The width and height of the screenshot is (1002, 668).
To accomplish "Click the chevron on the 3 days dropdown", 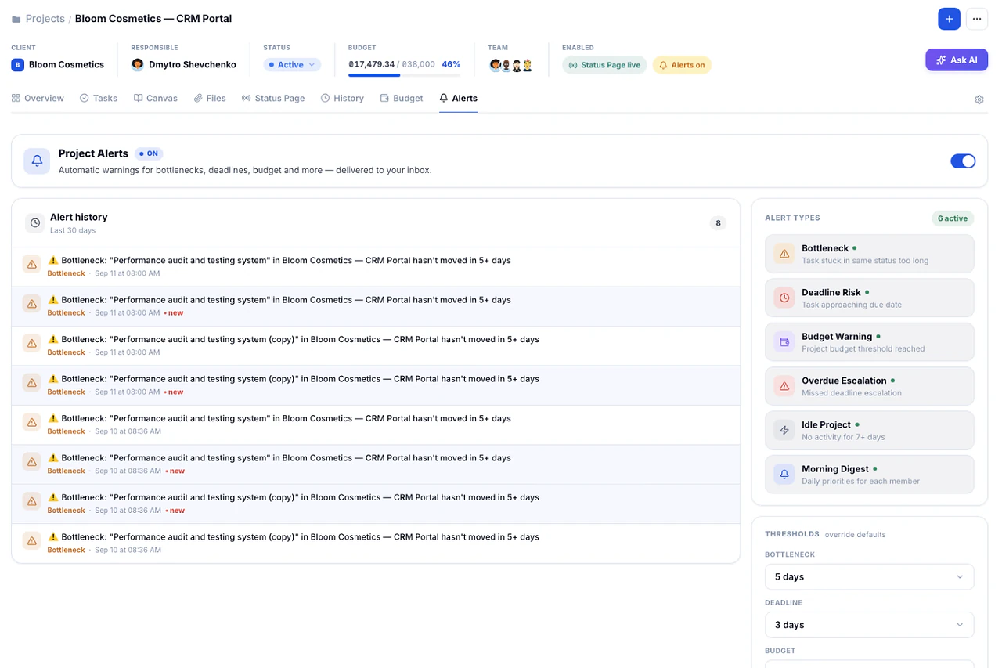I will 960,625.
